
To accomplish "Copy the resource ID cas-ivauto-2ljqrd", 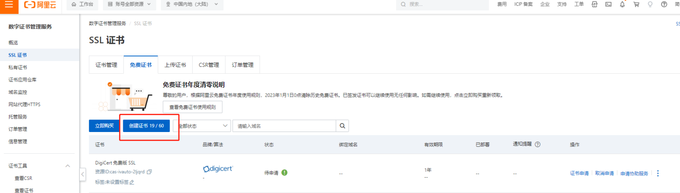I will click(x=150, y=172).
